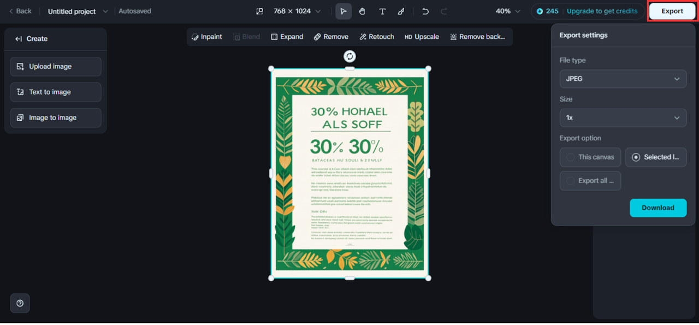The width and height of the screenshot is (699, 325).
Task: Select the Selected layers export option
Action: pos(656,157)
